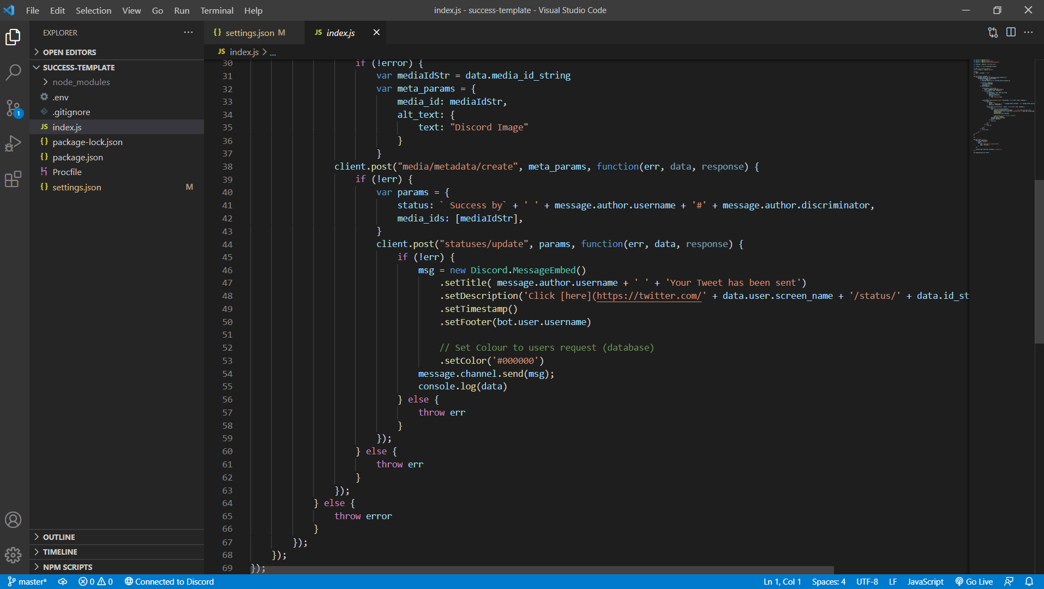Click Connected to Discord status item

pos(169,582)
